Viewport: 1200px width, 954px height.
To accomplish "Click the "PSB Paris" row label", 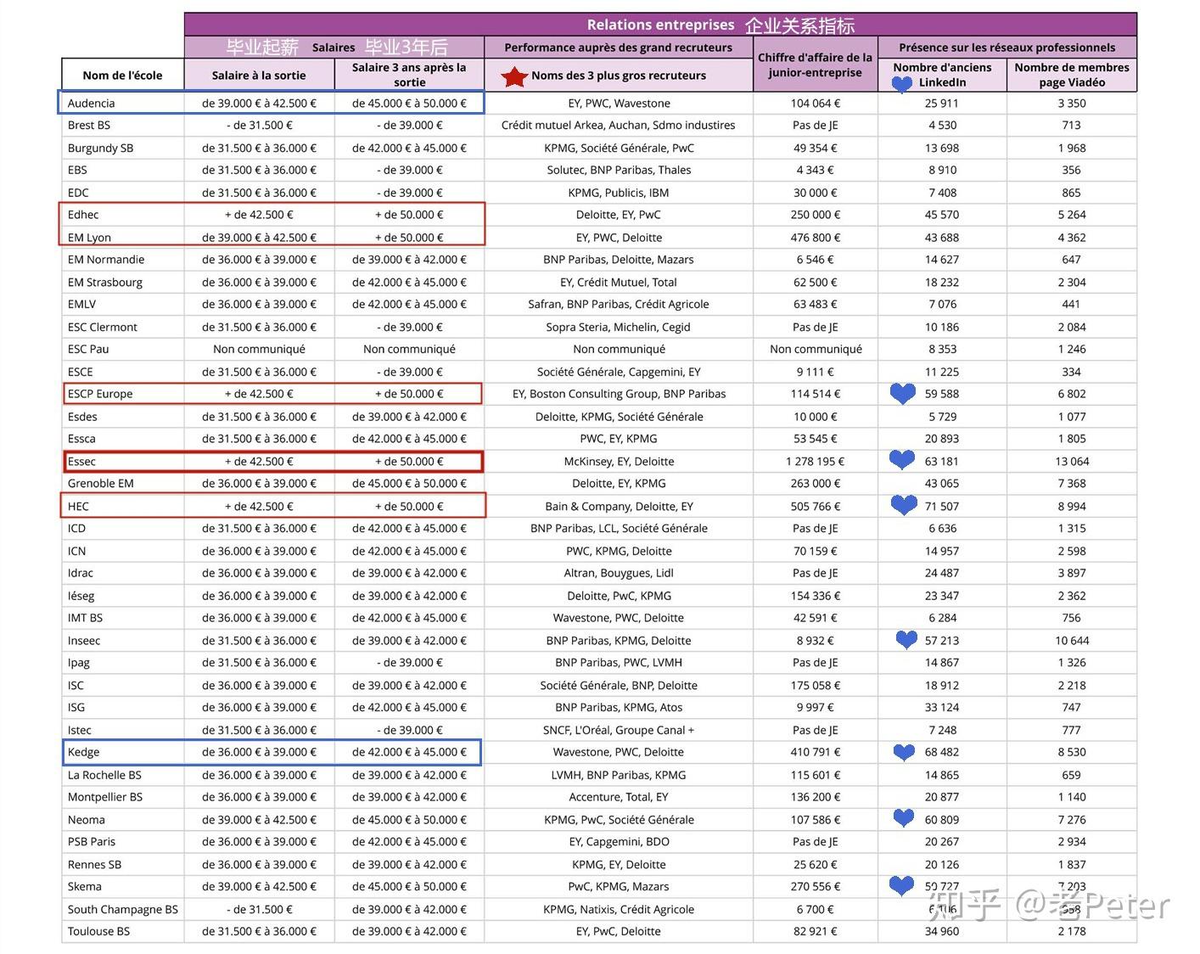I will [92, 842].
